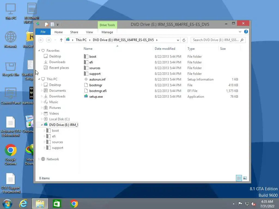Launch Chrome from the taskbar
The height and width of the screenshot is (209, 279).
point(74,204)
